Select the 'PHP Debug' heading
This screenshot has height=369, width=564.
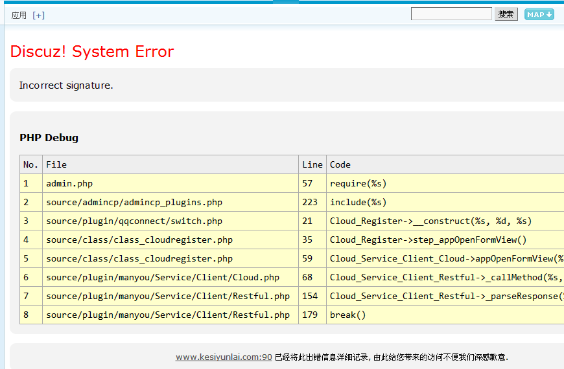[x=49, y=138]
